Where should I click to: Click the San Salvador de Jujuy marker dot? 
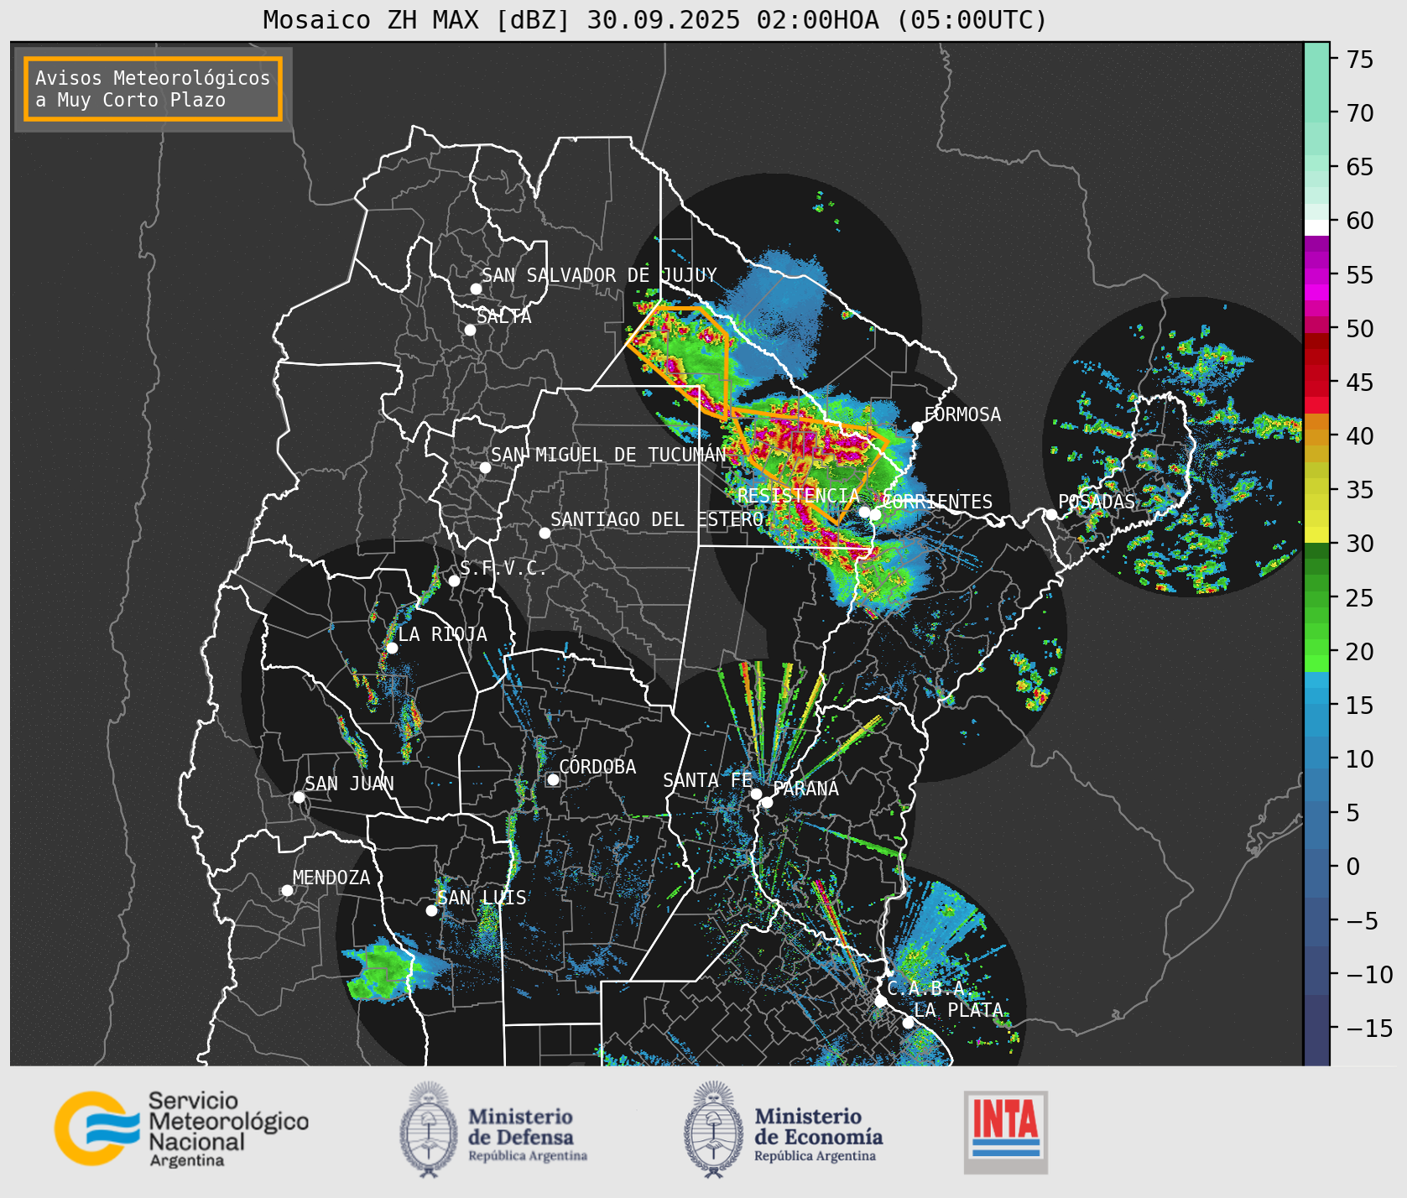pyautogui.click(x=476, y=289)
